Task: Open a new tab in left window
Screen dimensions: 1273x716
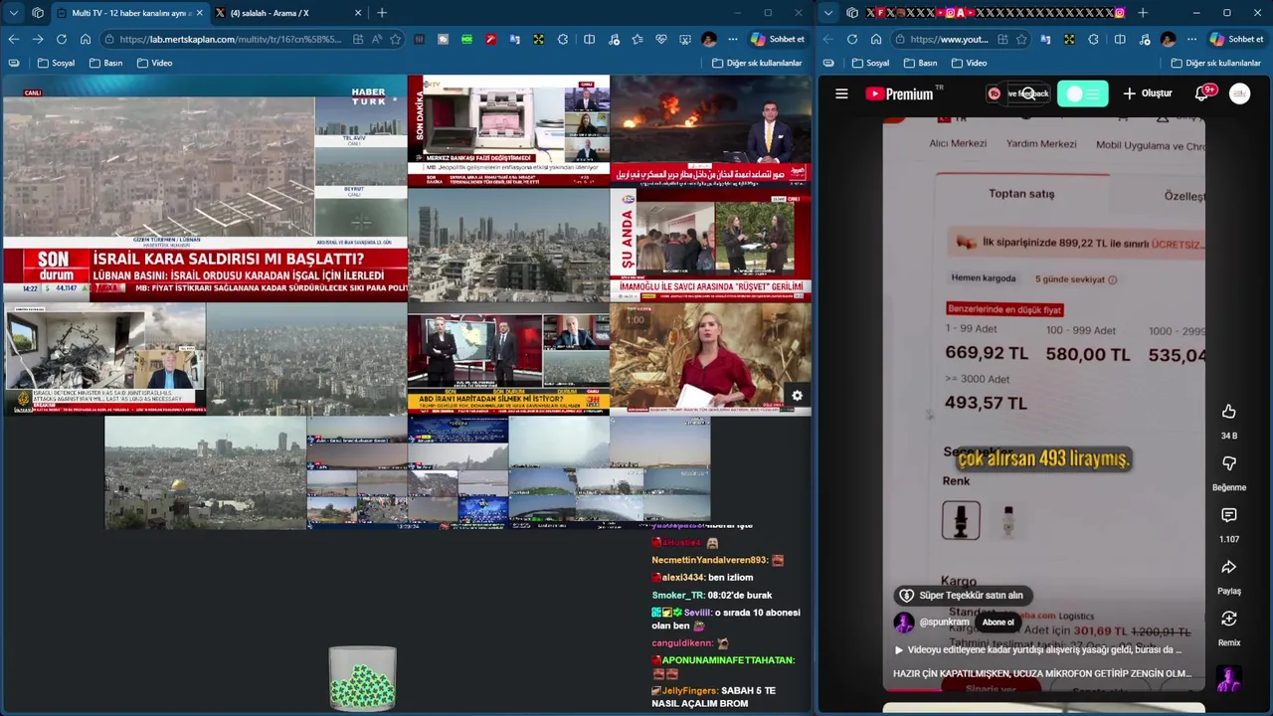Action: point(382,13)
